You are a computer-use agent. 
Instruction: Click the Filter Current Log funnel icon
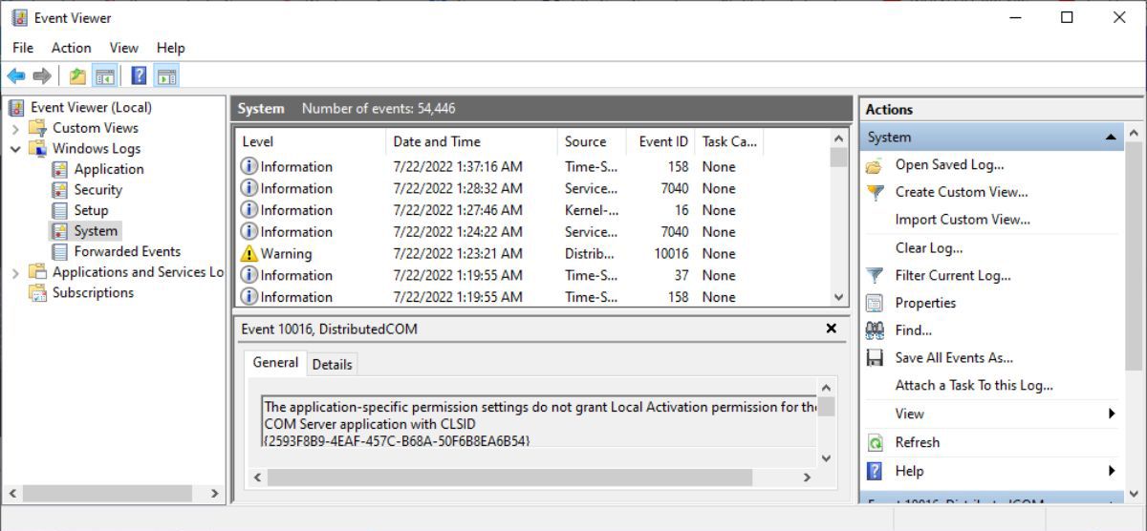tap(875, 275)
